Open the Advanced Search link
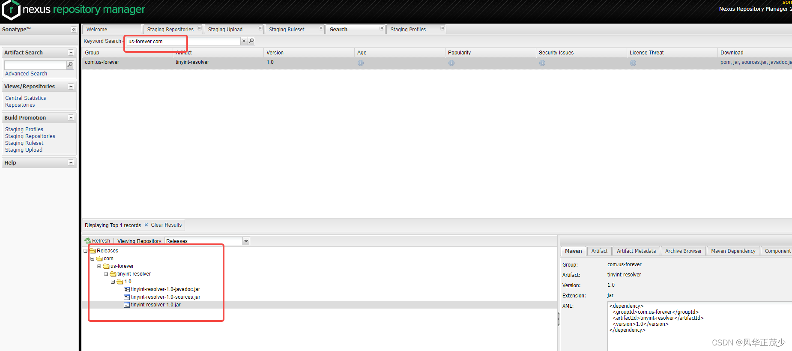Viewport: 792px width, 351px height. tap(26, 74)
